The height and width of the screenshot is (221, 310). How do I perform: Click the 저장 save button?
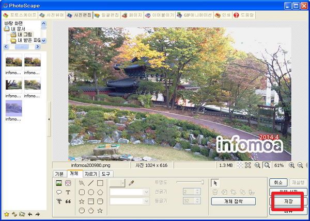(x=288, y=201)
